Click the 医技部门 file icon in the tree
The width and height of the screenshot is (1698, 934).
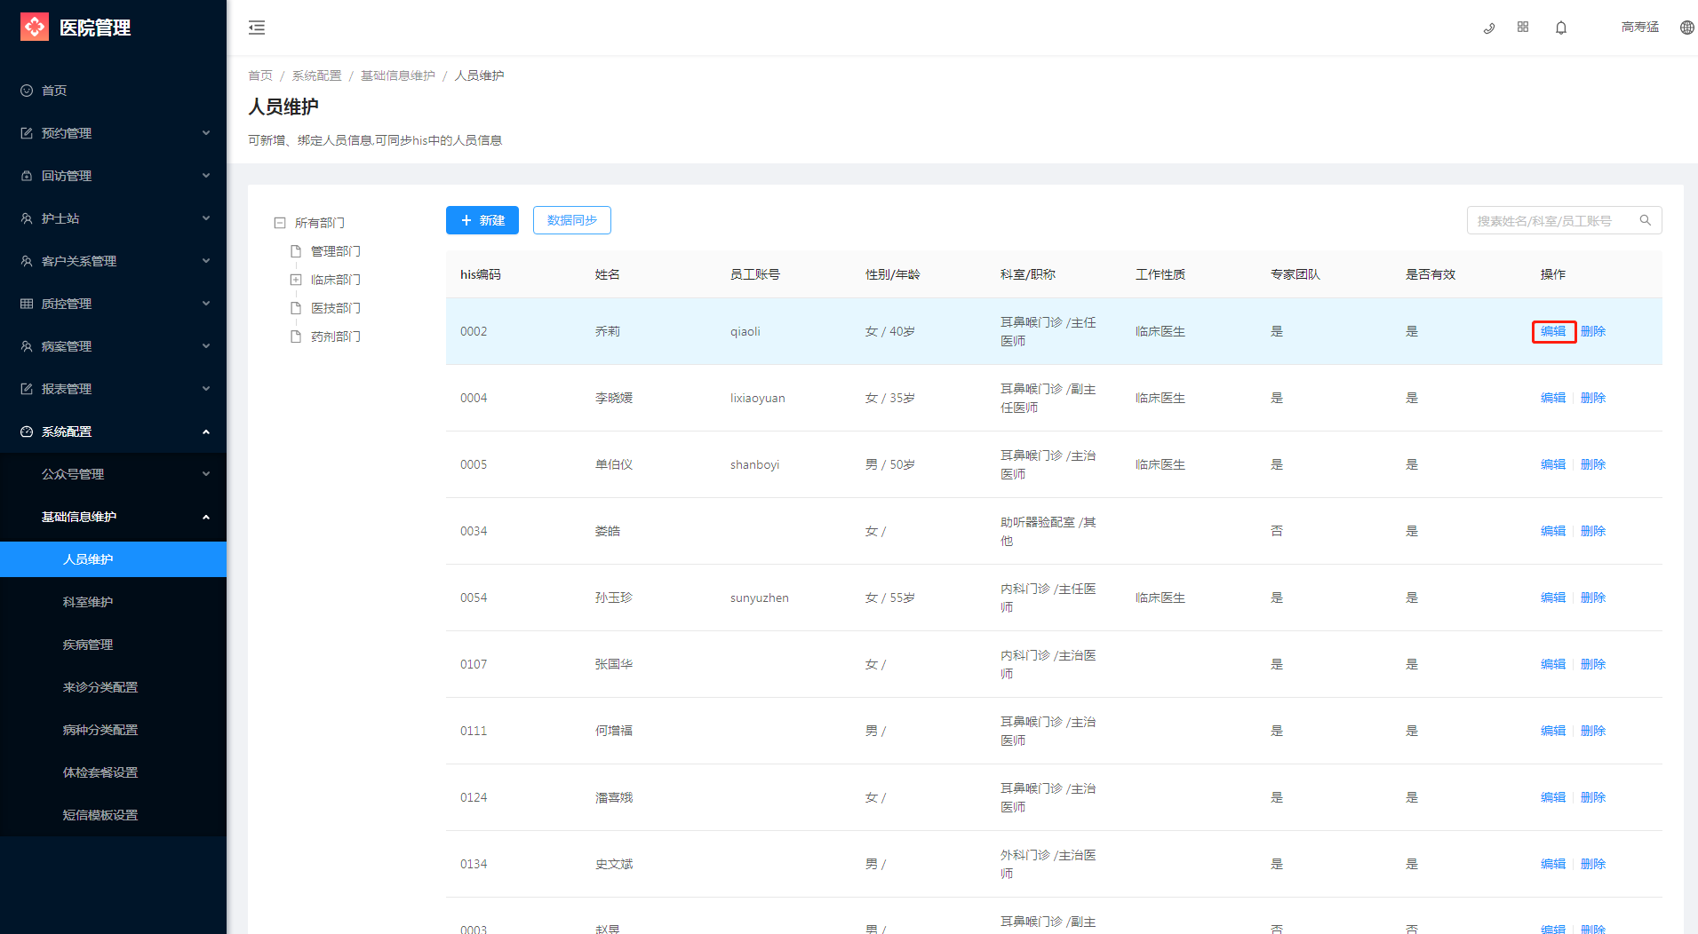click(x=296, y=308)
